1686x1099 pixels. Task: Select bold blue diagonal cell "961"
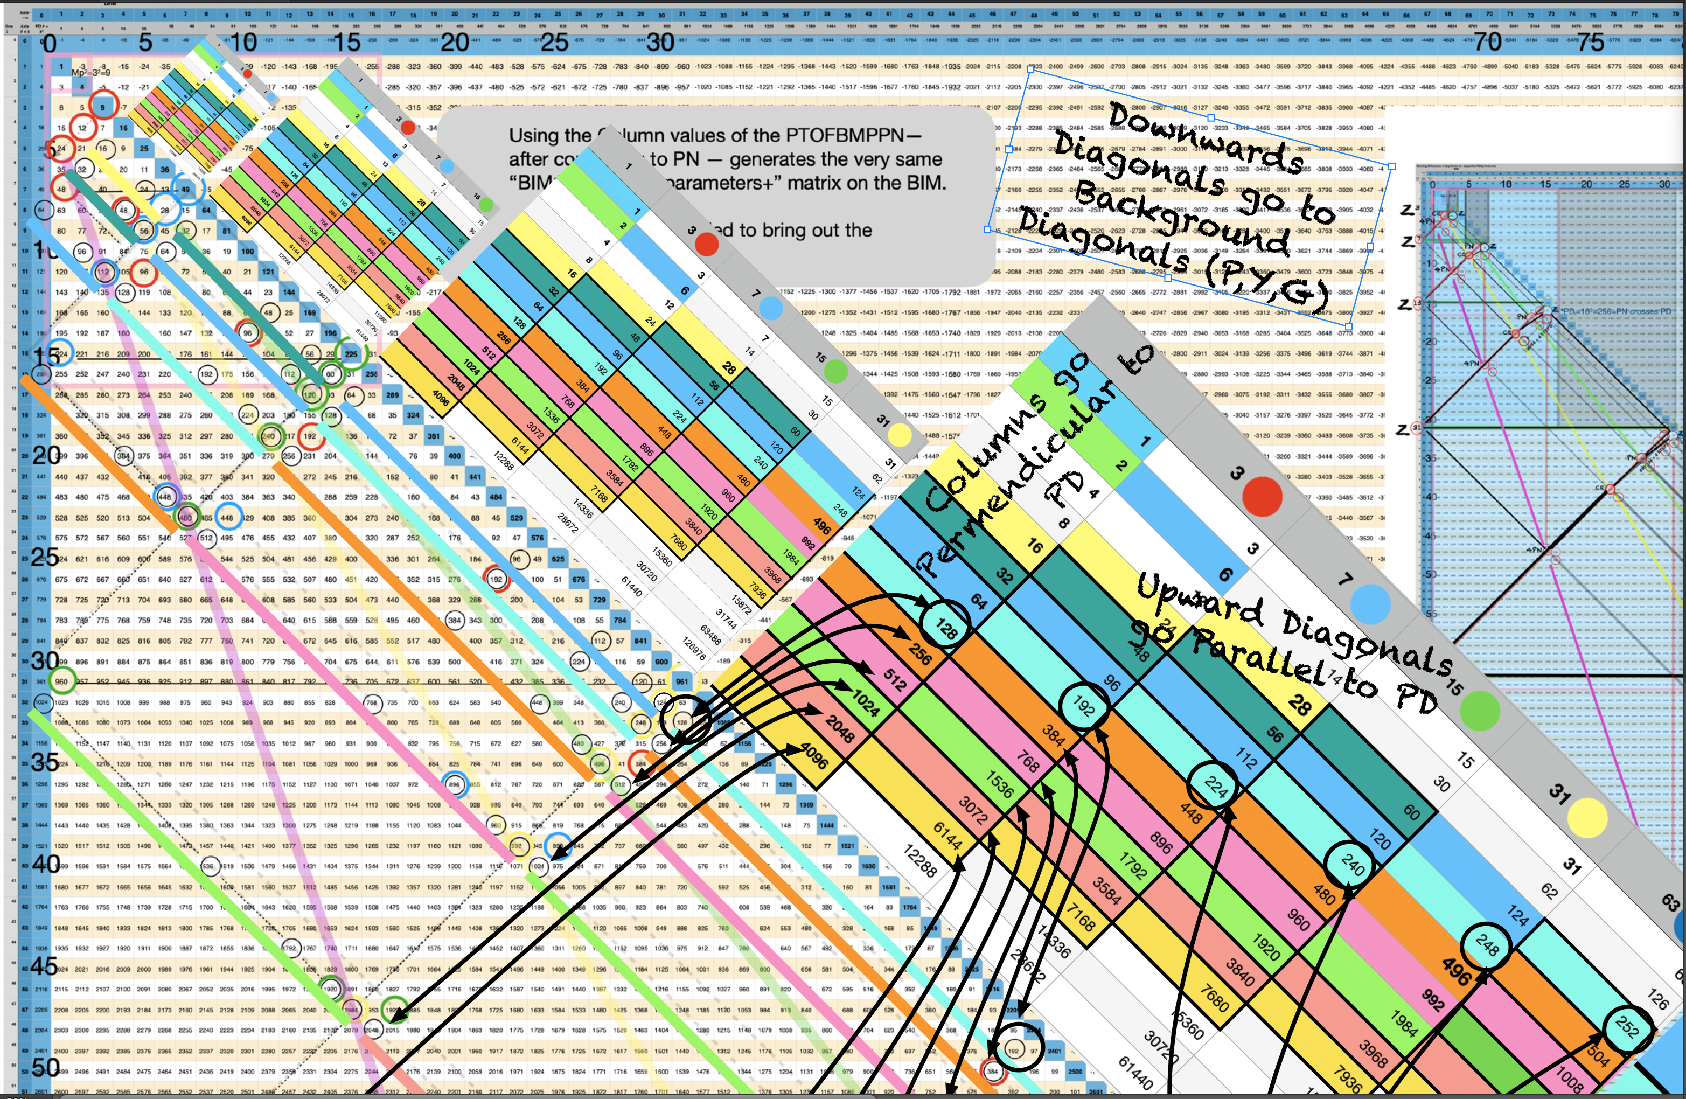click(681, 681)
